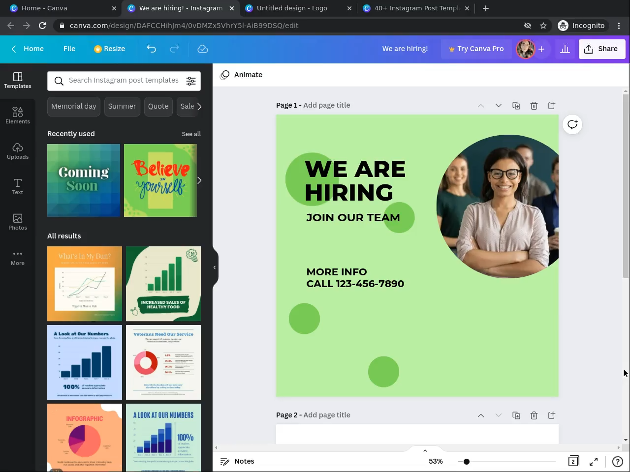Open a new browser tab
This screenshot has height=472, width=630.
486,8
